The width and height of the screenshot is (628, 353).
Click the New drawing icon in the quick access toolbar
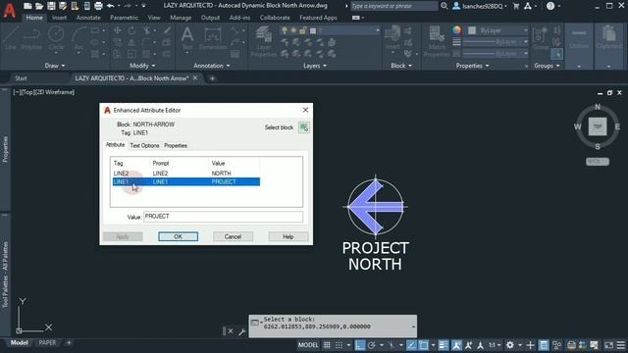pos(27,6)
